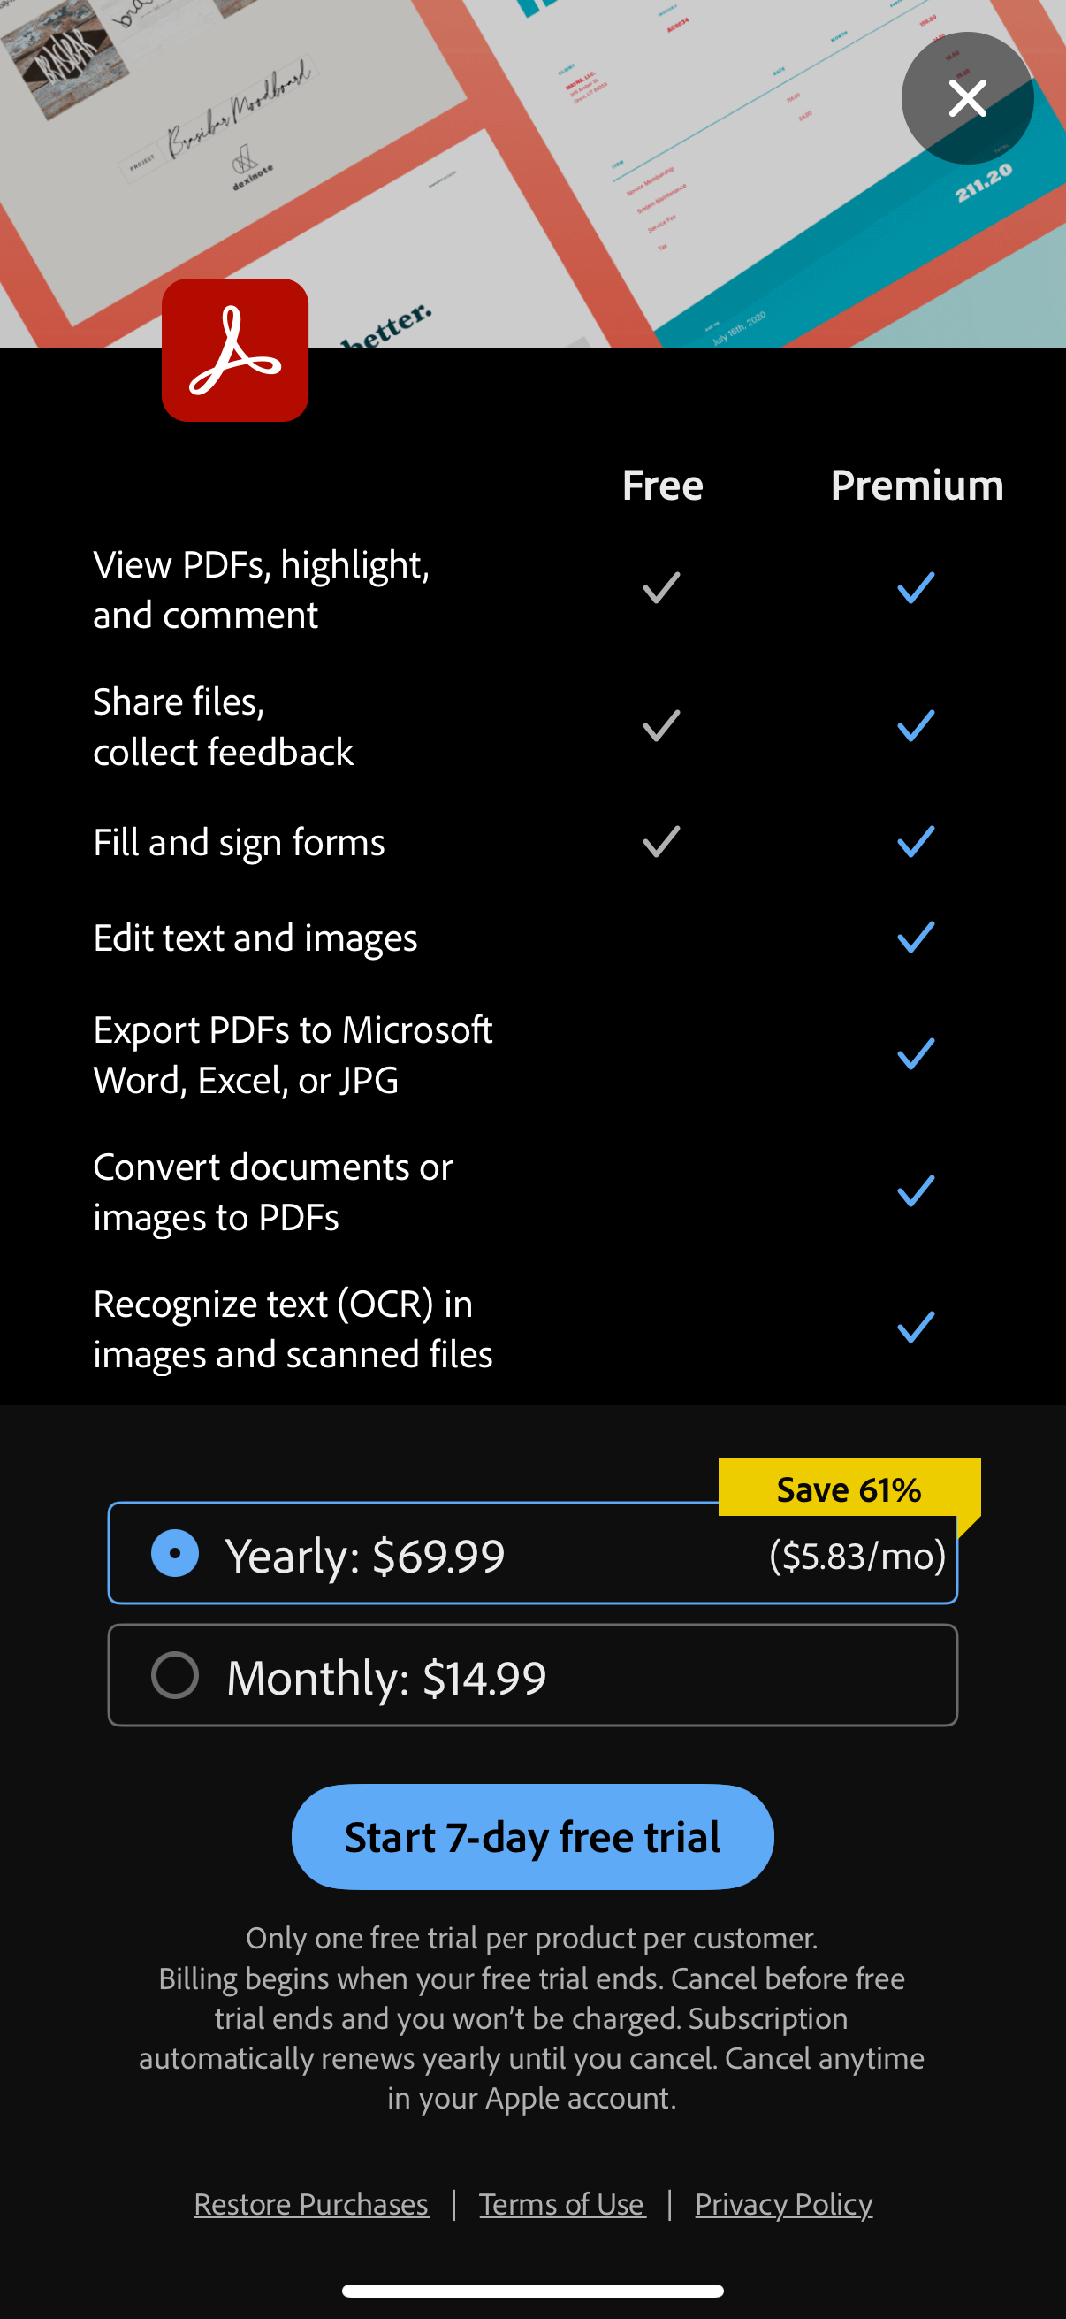Open the Terms of Use page

(x=562, y=2204)
